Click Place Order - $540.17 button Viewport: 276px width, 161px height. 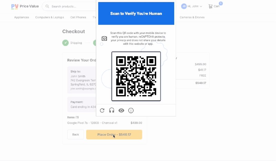[114, 134]
